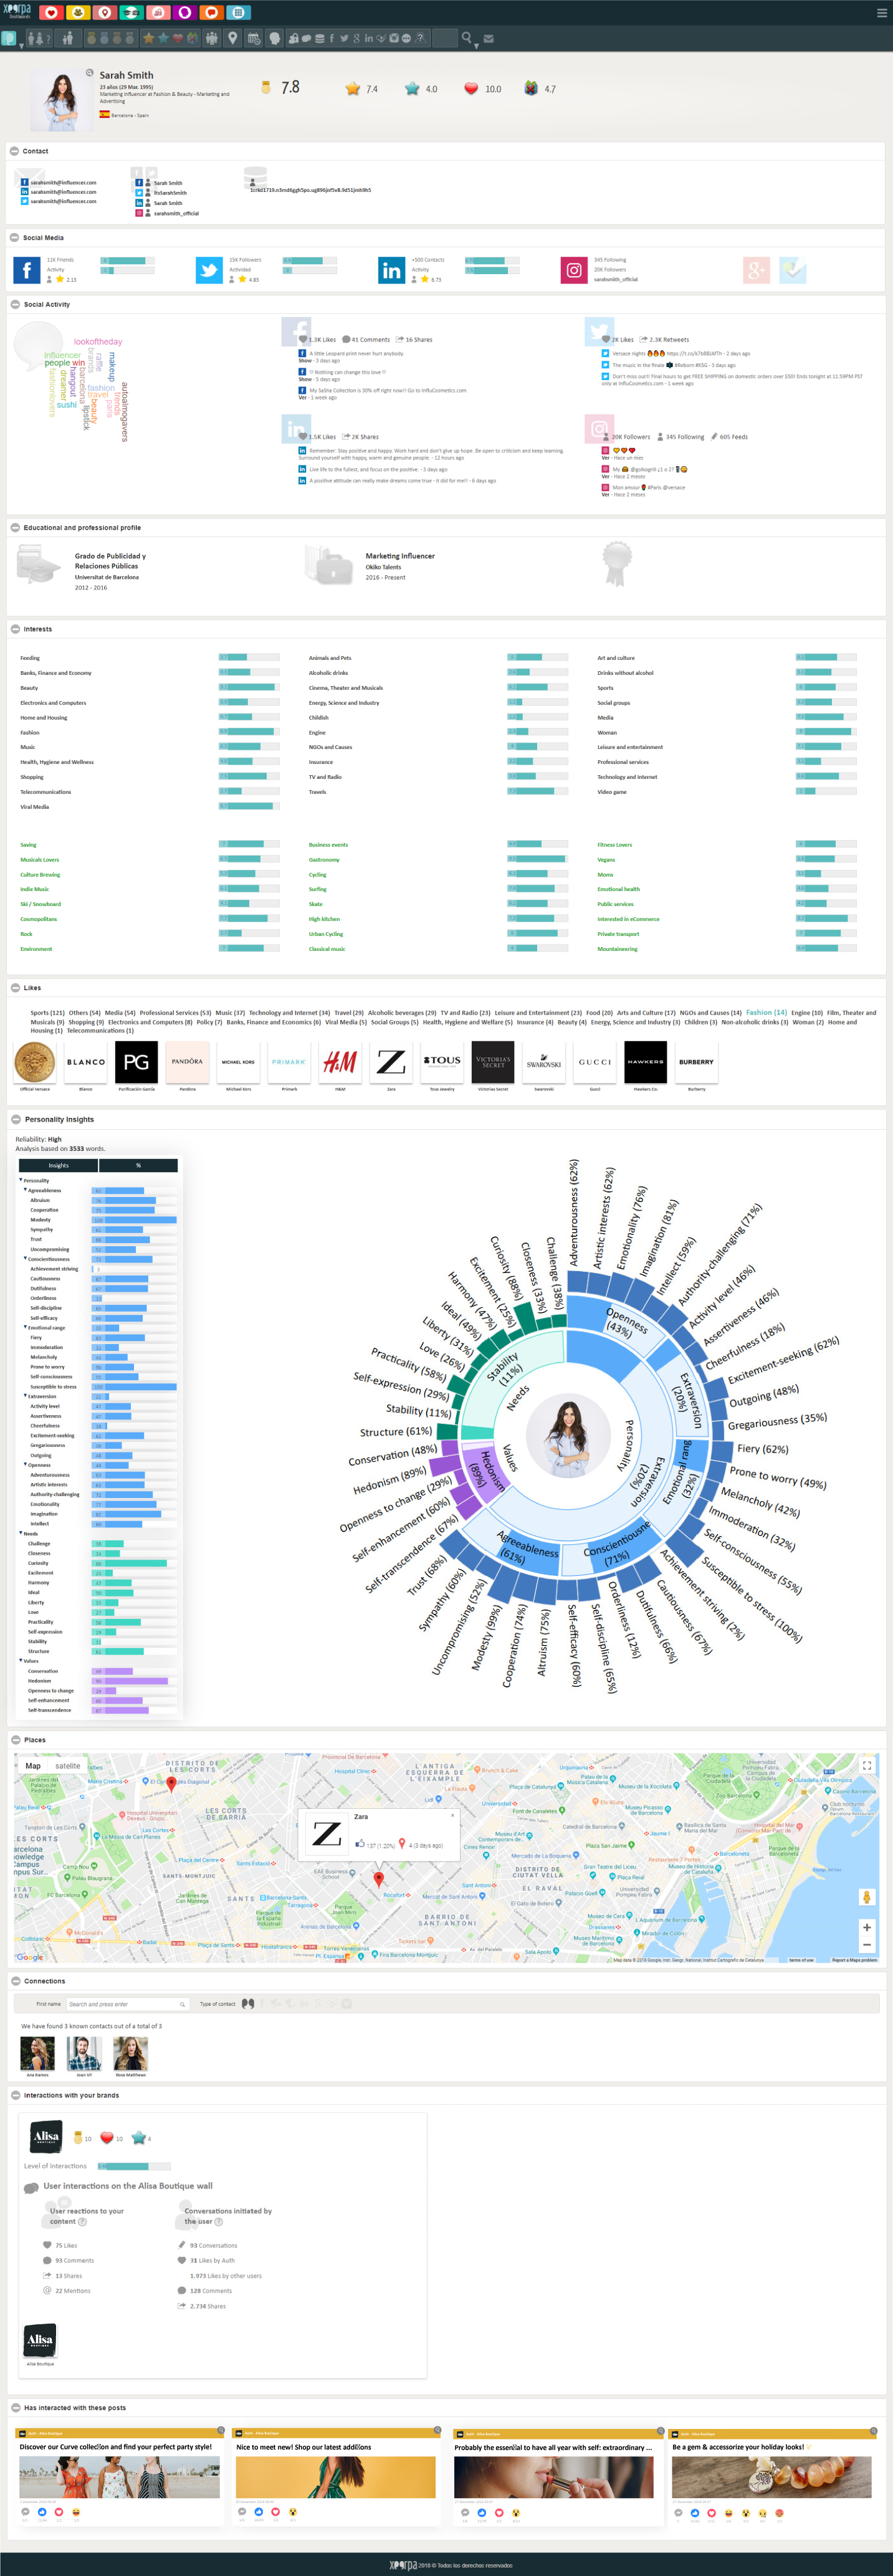
Task: Open the Business events interest link
Action: (x=328, y=845)
